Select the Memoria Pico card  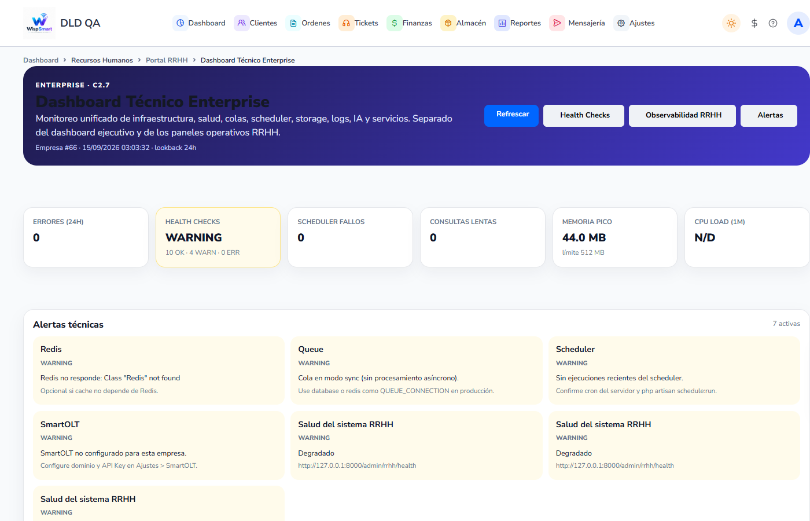615,237
